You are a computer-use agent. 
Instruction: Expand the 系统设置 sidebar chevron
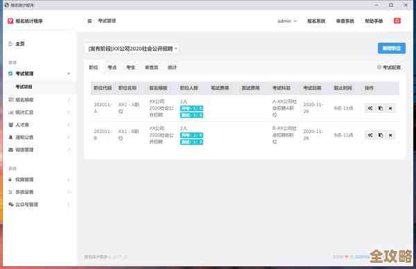(69, 192)
